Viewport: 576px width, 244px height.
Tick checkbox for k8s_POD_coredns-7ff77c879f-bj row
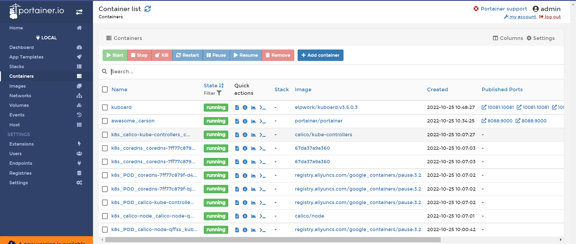click(x=105, y=189)
